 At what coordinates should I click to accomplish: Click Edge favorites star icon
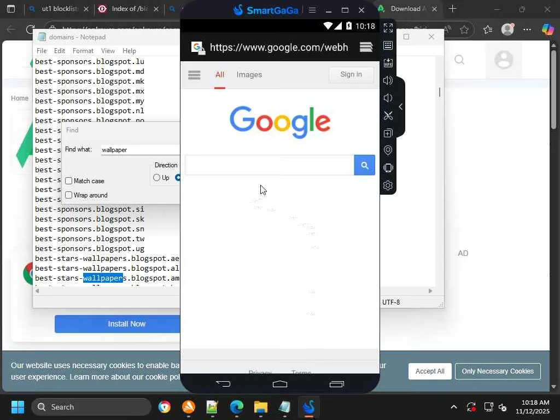pyautogui.click(x=464, y=30)
